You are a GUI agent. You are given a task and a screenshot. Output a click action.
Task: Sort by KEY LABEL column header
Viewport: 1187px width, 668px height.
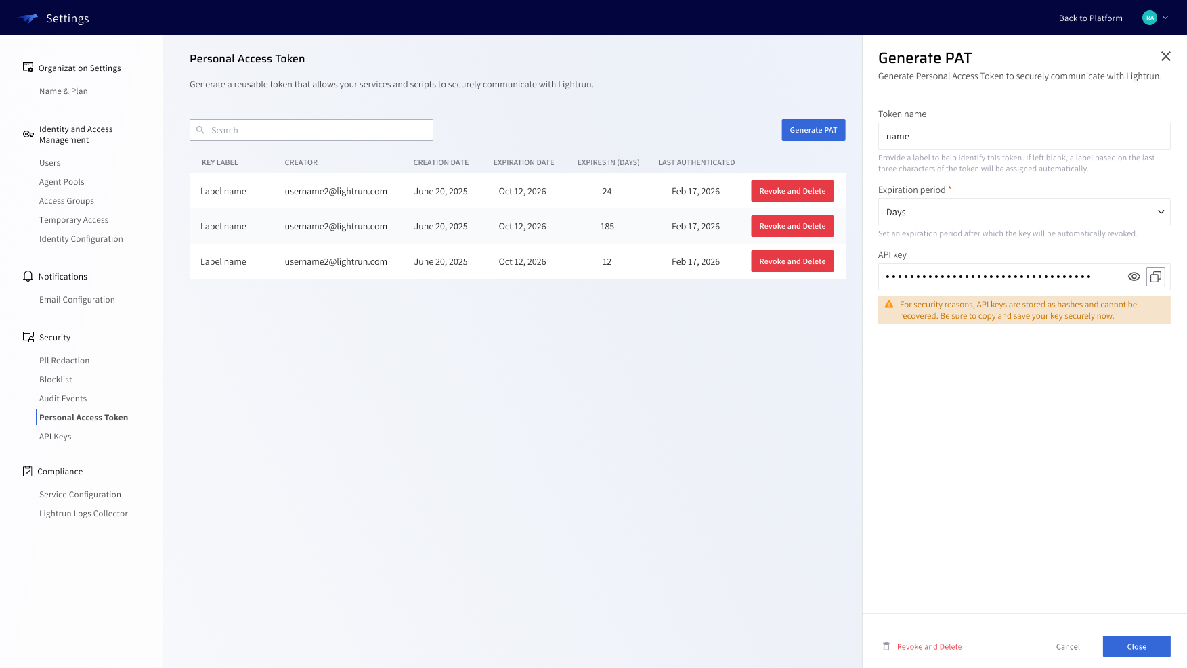click(x=219, y=162)
